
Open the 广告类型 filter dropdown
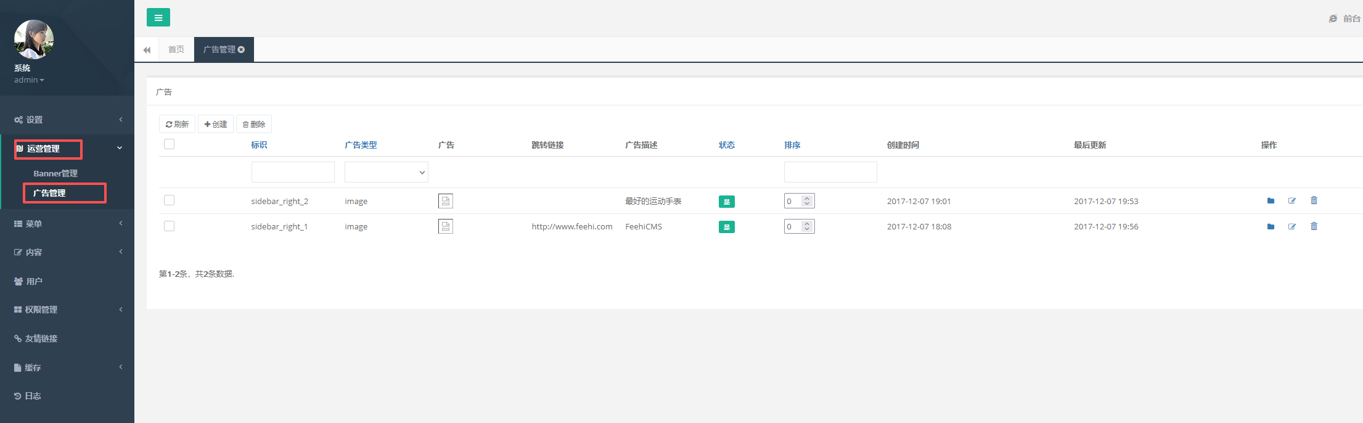point(386,172)
